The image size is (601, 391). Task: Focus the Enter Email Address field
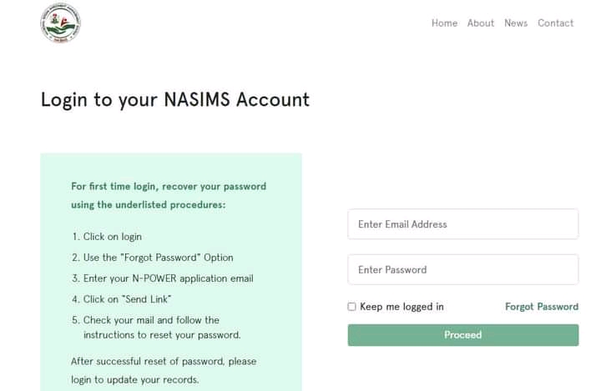point(463,224)
